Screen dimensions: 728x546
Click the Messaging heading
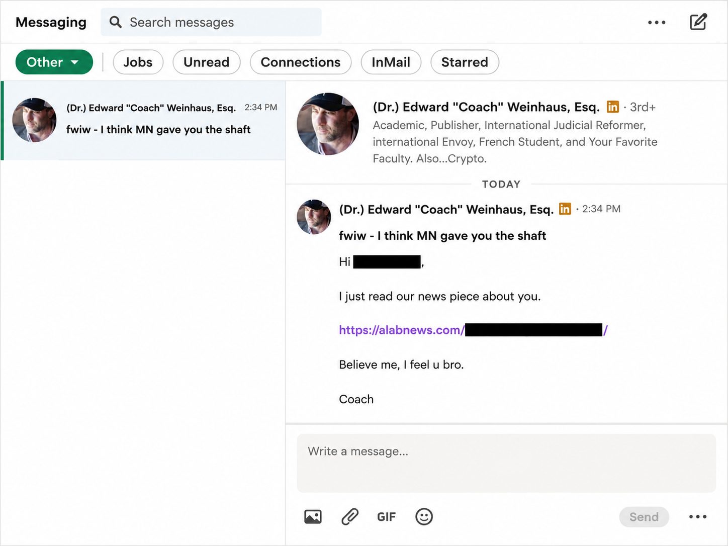(x=51, y=22)
